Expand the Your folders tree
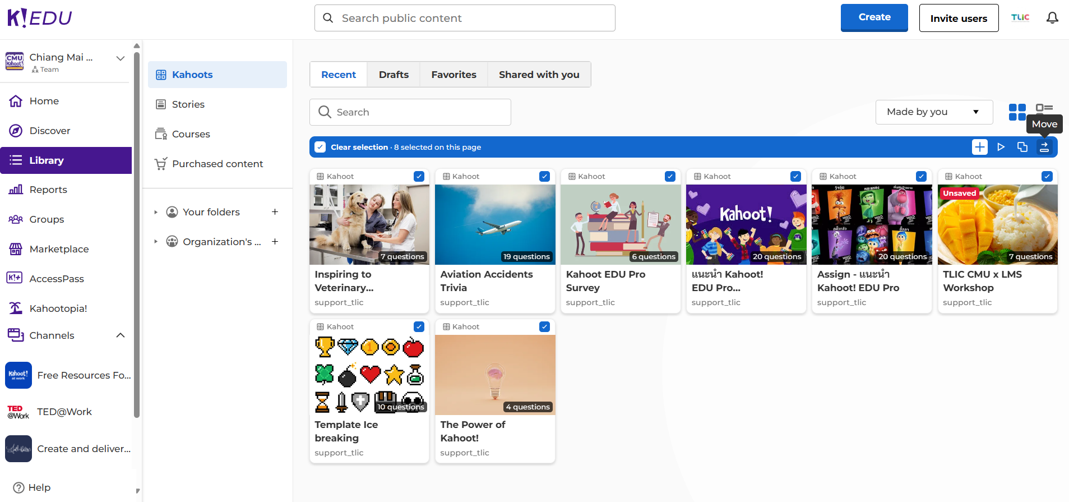1069x502 pixels. pos(156,212)
